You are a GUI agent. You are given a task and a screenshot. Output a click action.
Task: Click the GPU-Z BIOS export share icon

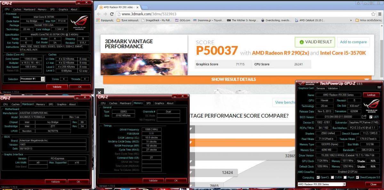tap(364, 117)
